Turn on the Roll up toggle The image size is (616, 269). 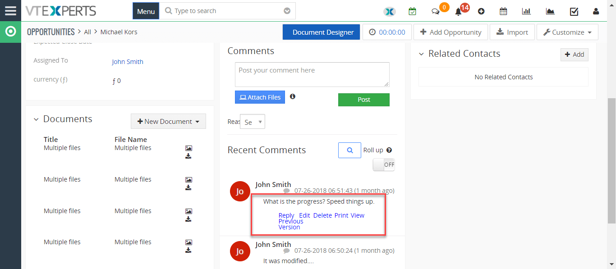pyautogui.click(x=384, y=164)
